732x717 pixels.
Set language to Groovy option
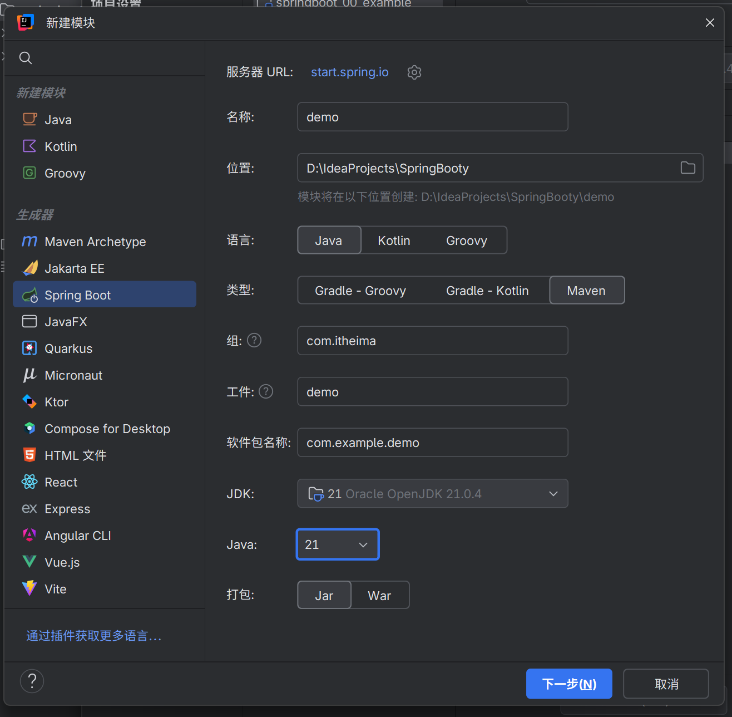click(x=467, y=240)
